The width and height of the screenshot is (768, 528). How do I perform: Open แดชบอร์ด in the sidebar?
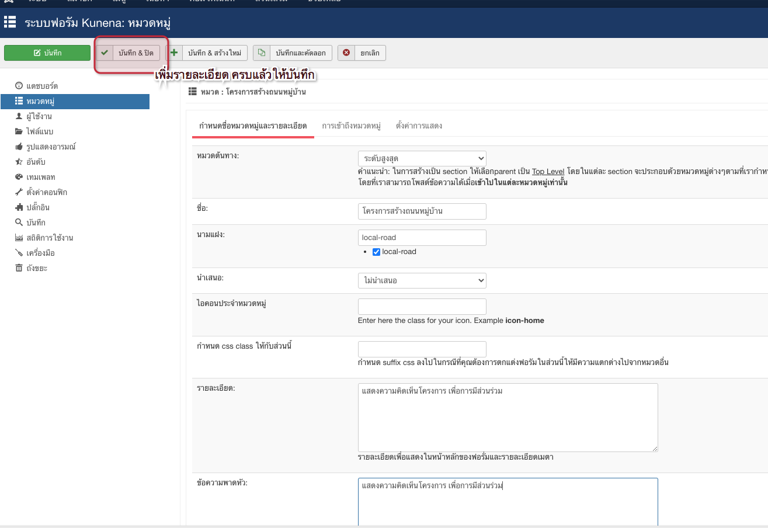coord(41,86)
